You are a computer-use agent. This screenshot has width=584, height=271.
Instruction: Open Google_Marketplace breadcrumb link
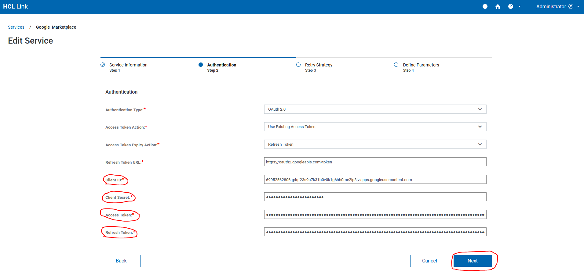coord(56,27)
